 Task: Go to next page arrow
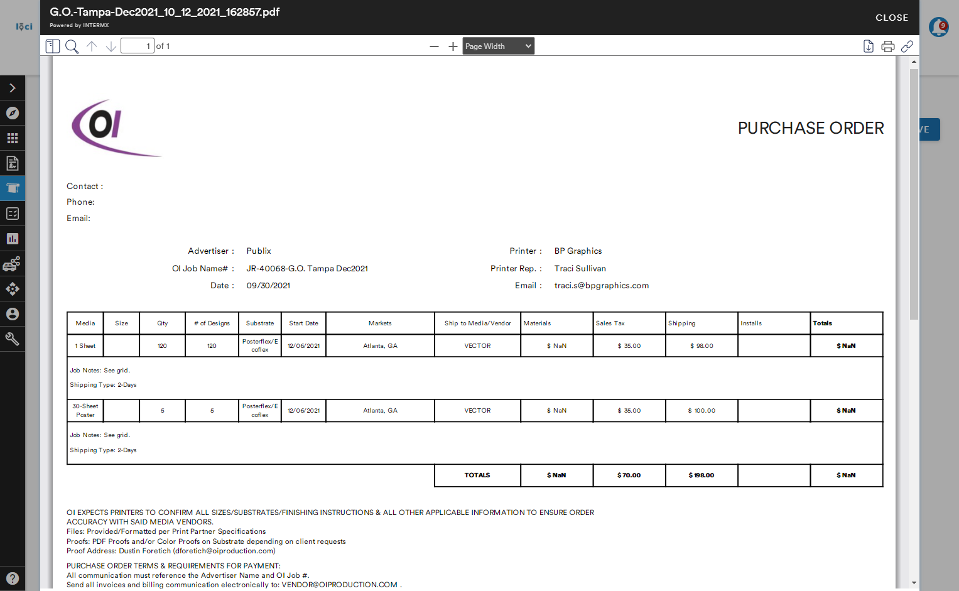[111, 46]
